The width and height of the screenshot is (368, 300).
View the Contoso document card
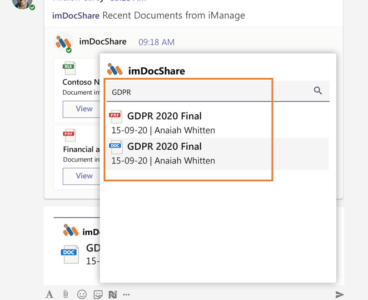pos(81,109)
